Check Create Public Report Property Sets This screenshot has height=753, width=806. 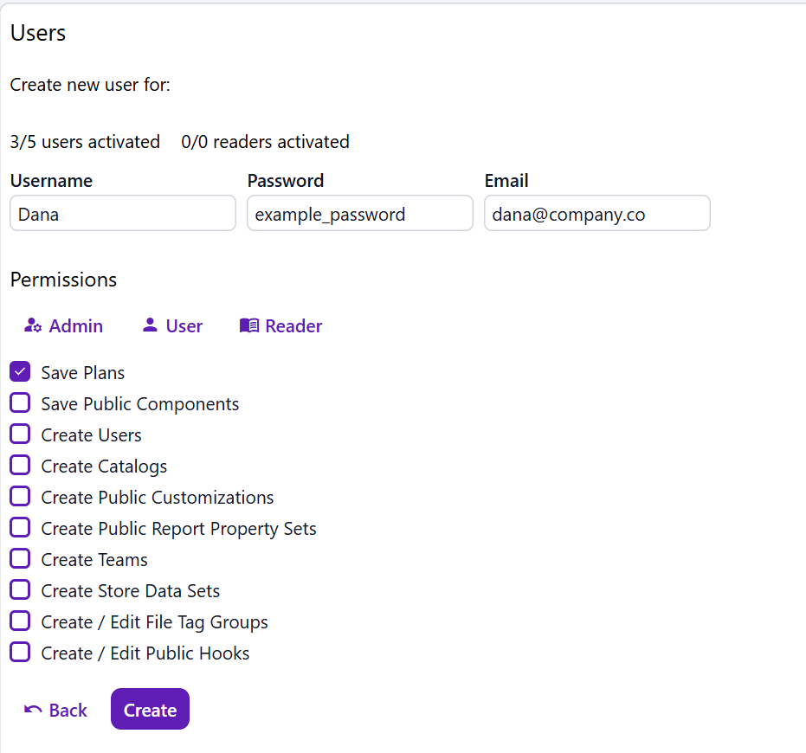[x=20, y=528]
